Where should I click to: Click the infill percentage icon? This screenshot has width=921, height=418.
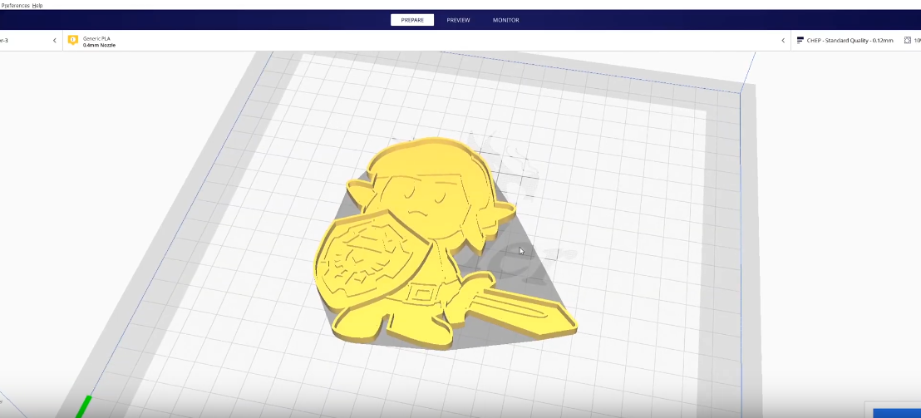(x=908, y=41)
